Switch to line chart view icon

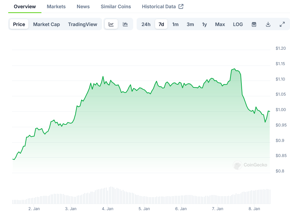[x=111, y=24]
